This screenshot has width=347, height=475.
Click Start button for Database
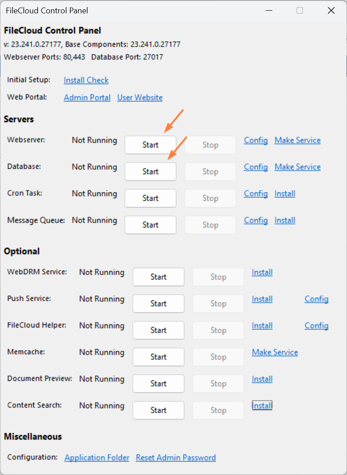(x=150, y=172)
